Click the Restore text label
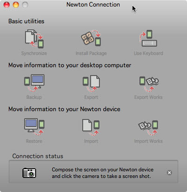The height and width of the screenshot is (192, 187). tap(34, 141)
